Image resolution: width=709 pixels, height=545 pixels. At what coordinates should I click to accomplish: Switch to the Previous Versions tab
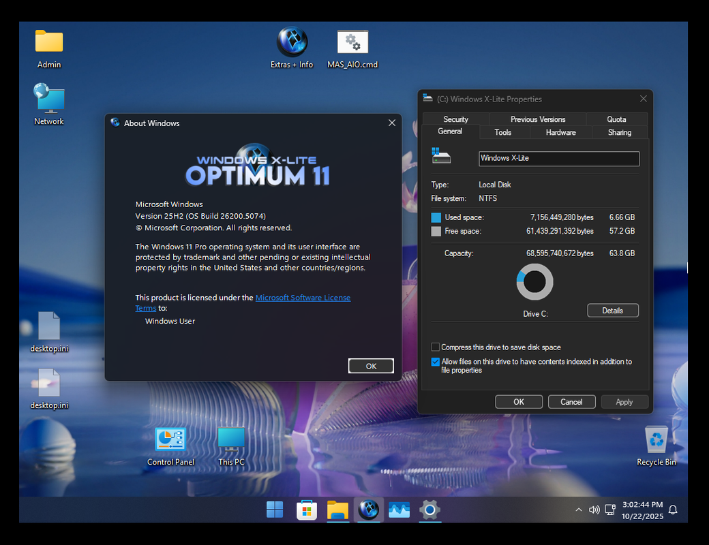538,119
